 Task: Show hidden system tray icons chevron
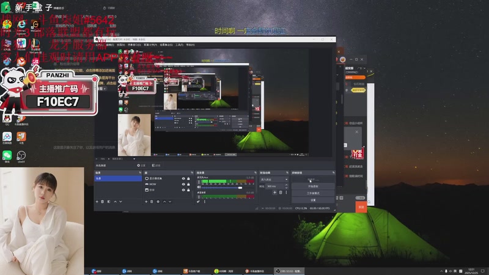coord(441,271)
